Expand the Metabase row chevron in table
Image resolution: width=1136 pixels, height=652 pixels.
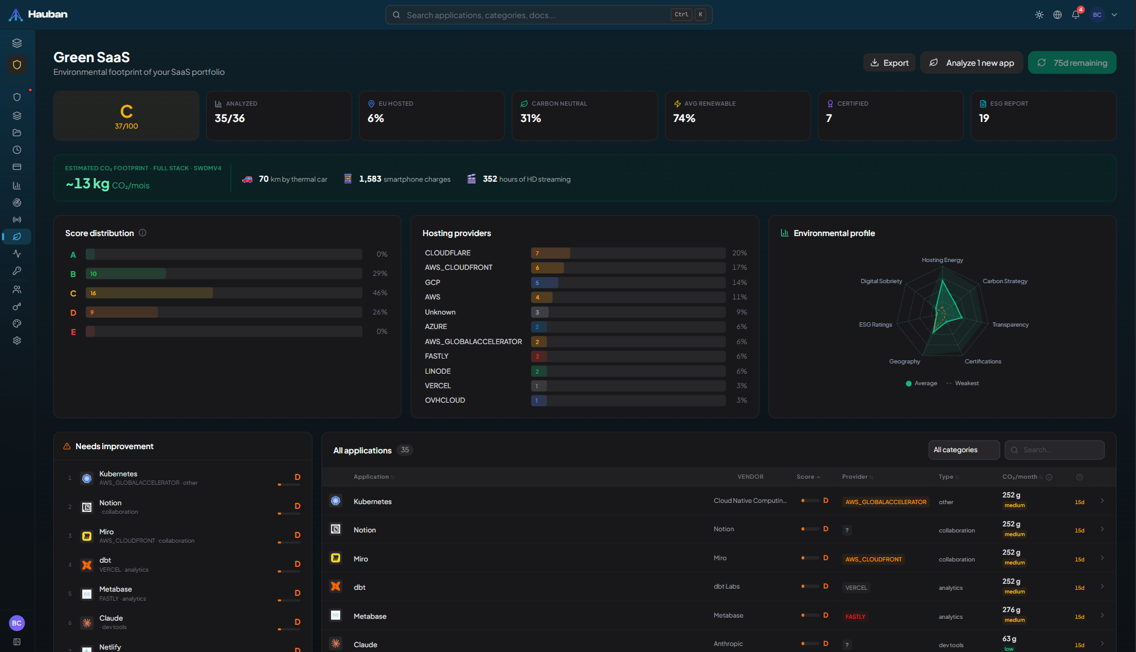[x=1102, y=615]
